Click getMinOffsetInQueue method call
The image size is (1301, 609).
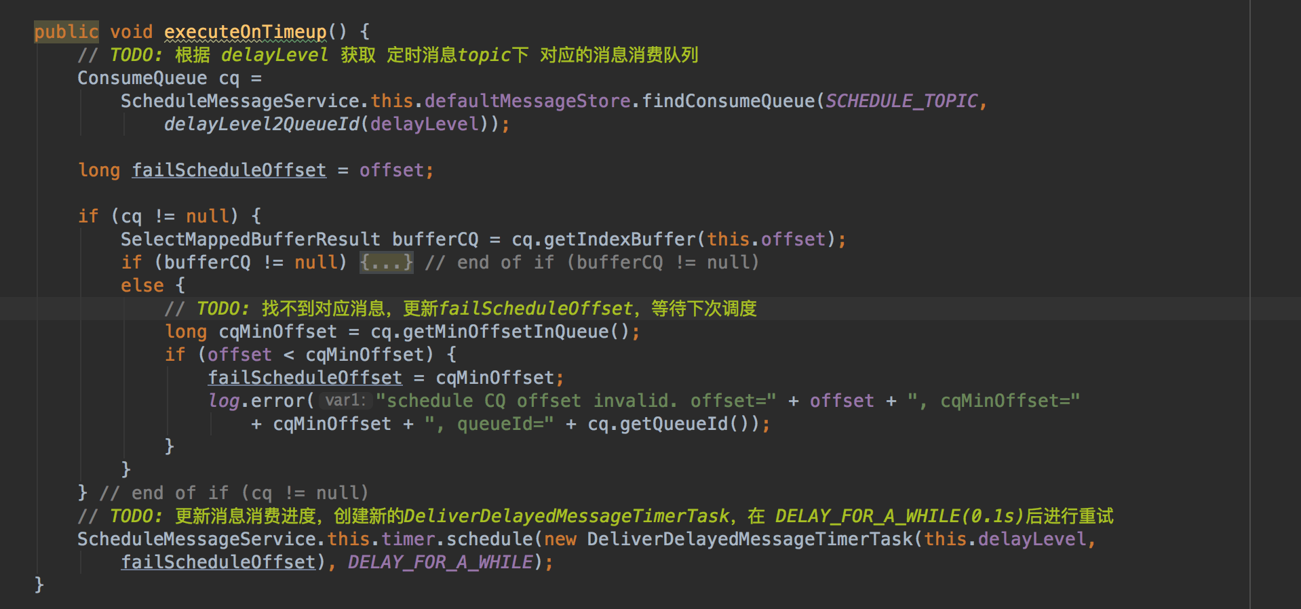(x=506, y=332)
